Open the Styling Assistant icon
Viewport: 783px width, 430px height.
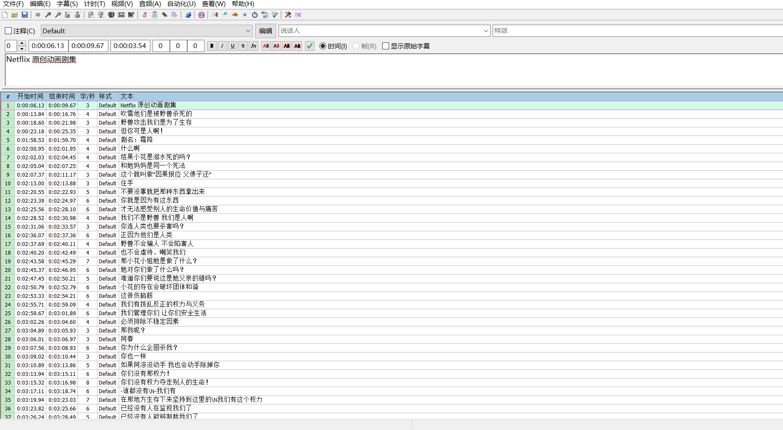coord(225,15)
